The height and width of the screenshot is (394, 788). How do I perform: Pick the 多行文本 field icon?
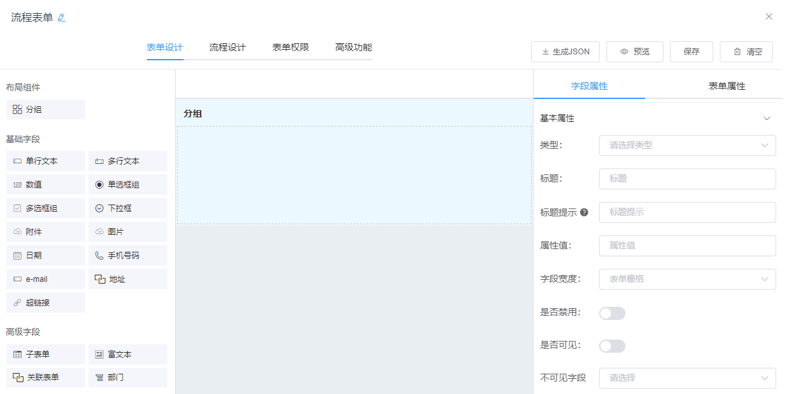pos(100,161)
